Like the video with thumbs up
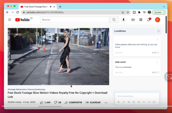This screenshot has height=113, width=172. tap(42, 102)
